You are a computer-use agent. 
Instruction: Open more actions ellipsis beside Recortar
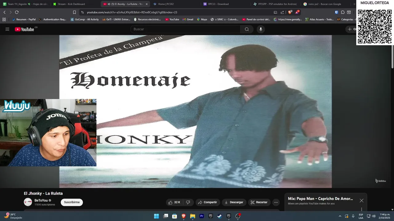click(x=276, y=202)
